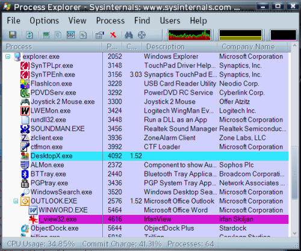Click the black I/O history graph
Image resolution: width=301 pixels, height=251 pixels.
(284, 35)
